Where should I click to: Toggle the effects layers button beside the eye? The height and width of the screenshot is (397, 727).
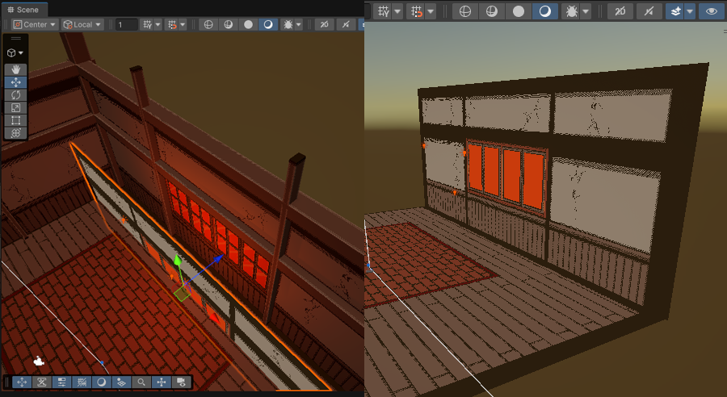pyautogui.click(x=675, y=11)
